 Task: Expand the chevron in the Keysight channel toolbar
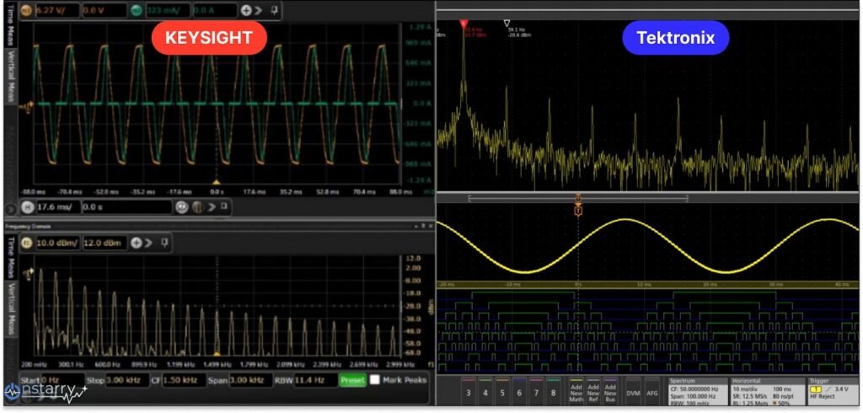[x=260, y=10]
